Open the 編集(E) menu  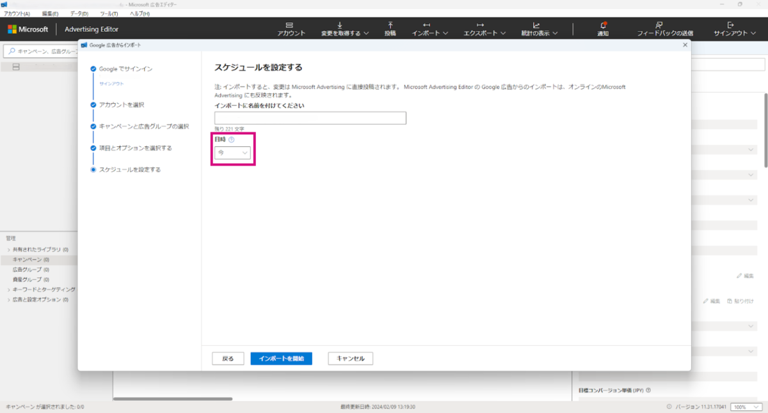coord(50,13)
